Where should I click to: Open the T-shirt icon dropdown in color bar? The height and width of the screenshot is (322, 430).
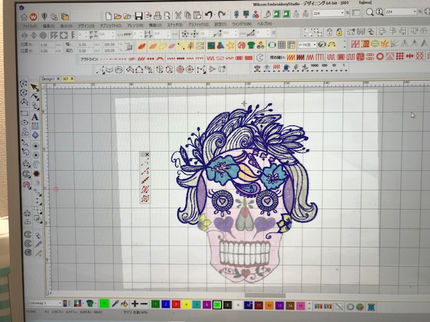pyautogui.click(x=95, y=303)
